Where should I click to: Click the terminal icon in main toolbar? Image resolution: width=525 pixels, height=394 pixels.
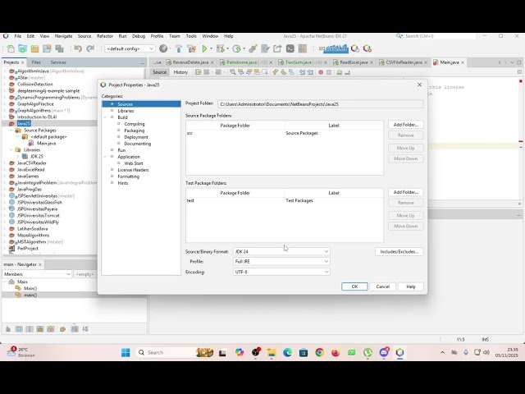290,49
